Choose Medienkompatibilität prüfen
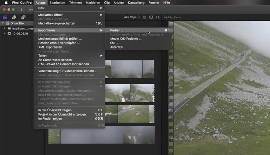The width and height of the screenshot is (270, 155). point(69,39)
